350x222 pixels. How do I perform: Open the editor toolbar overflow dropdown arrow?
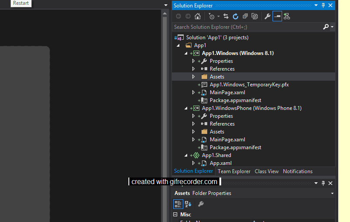(x=165, y=5)
